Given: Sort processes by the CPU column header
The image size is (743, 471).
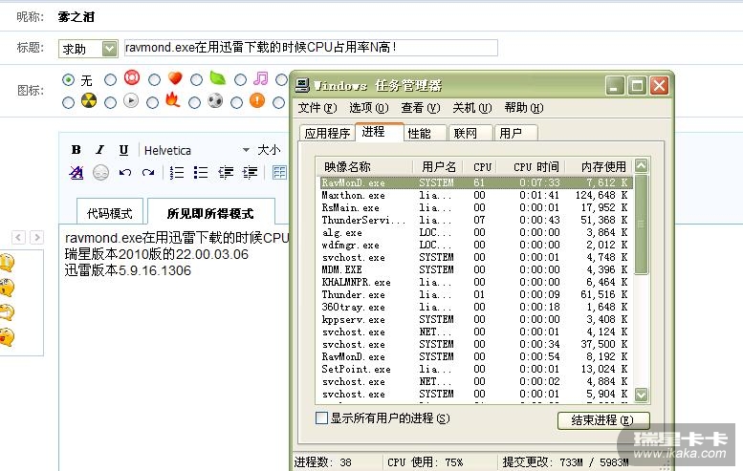Looking at the screenshot, I should (482, 166).
